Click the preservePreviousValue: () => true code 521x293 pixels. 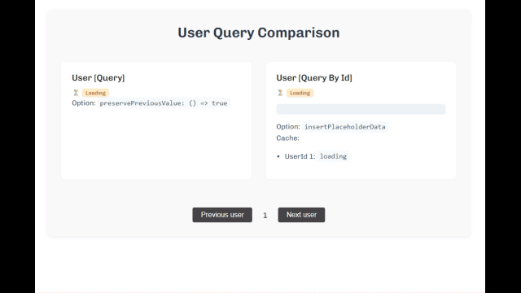tap(164, 103)
